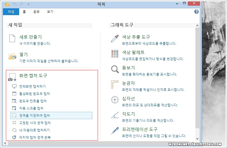Image resolution: width=227 pixels, height=148 pixels.
Task: Click the fixed region icon for 고정된 사각 영역 캡처
Action: [14, 123]
